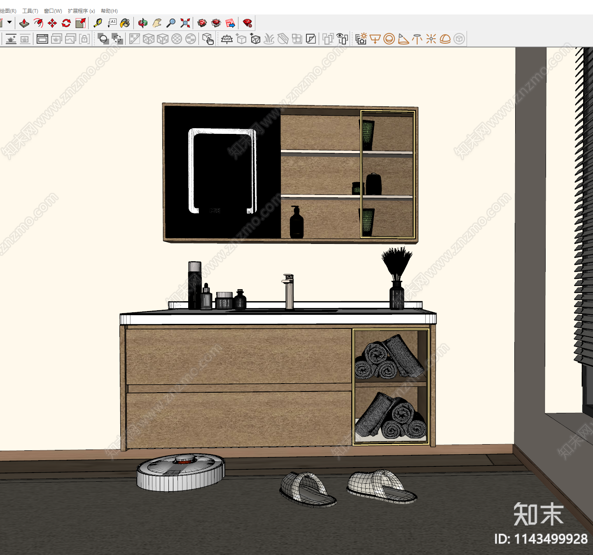The image size is (593, 555).
Task: Select the Scale tool
Action: (x=81, y=23)
